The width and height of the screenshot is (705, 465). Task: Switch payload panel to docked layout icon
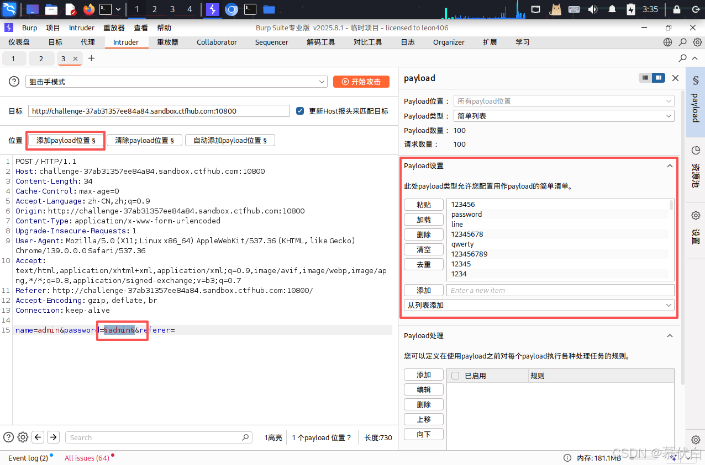658,78
